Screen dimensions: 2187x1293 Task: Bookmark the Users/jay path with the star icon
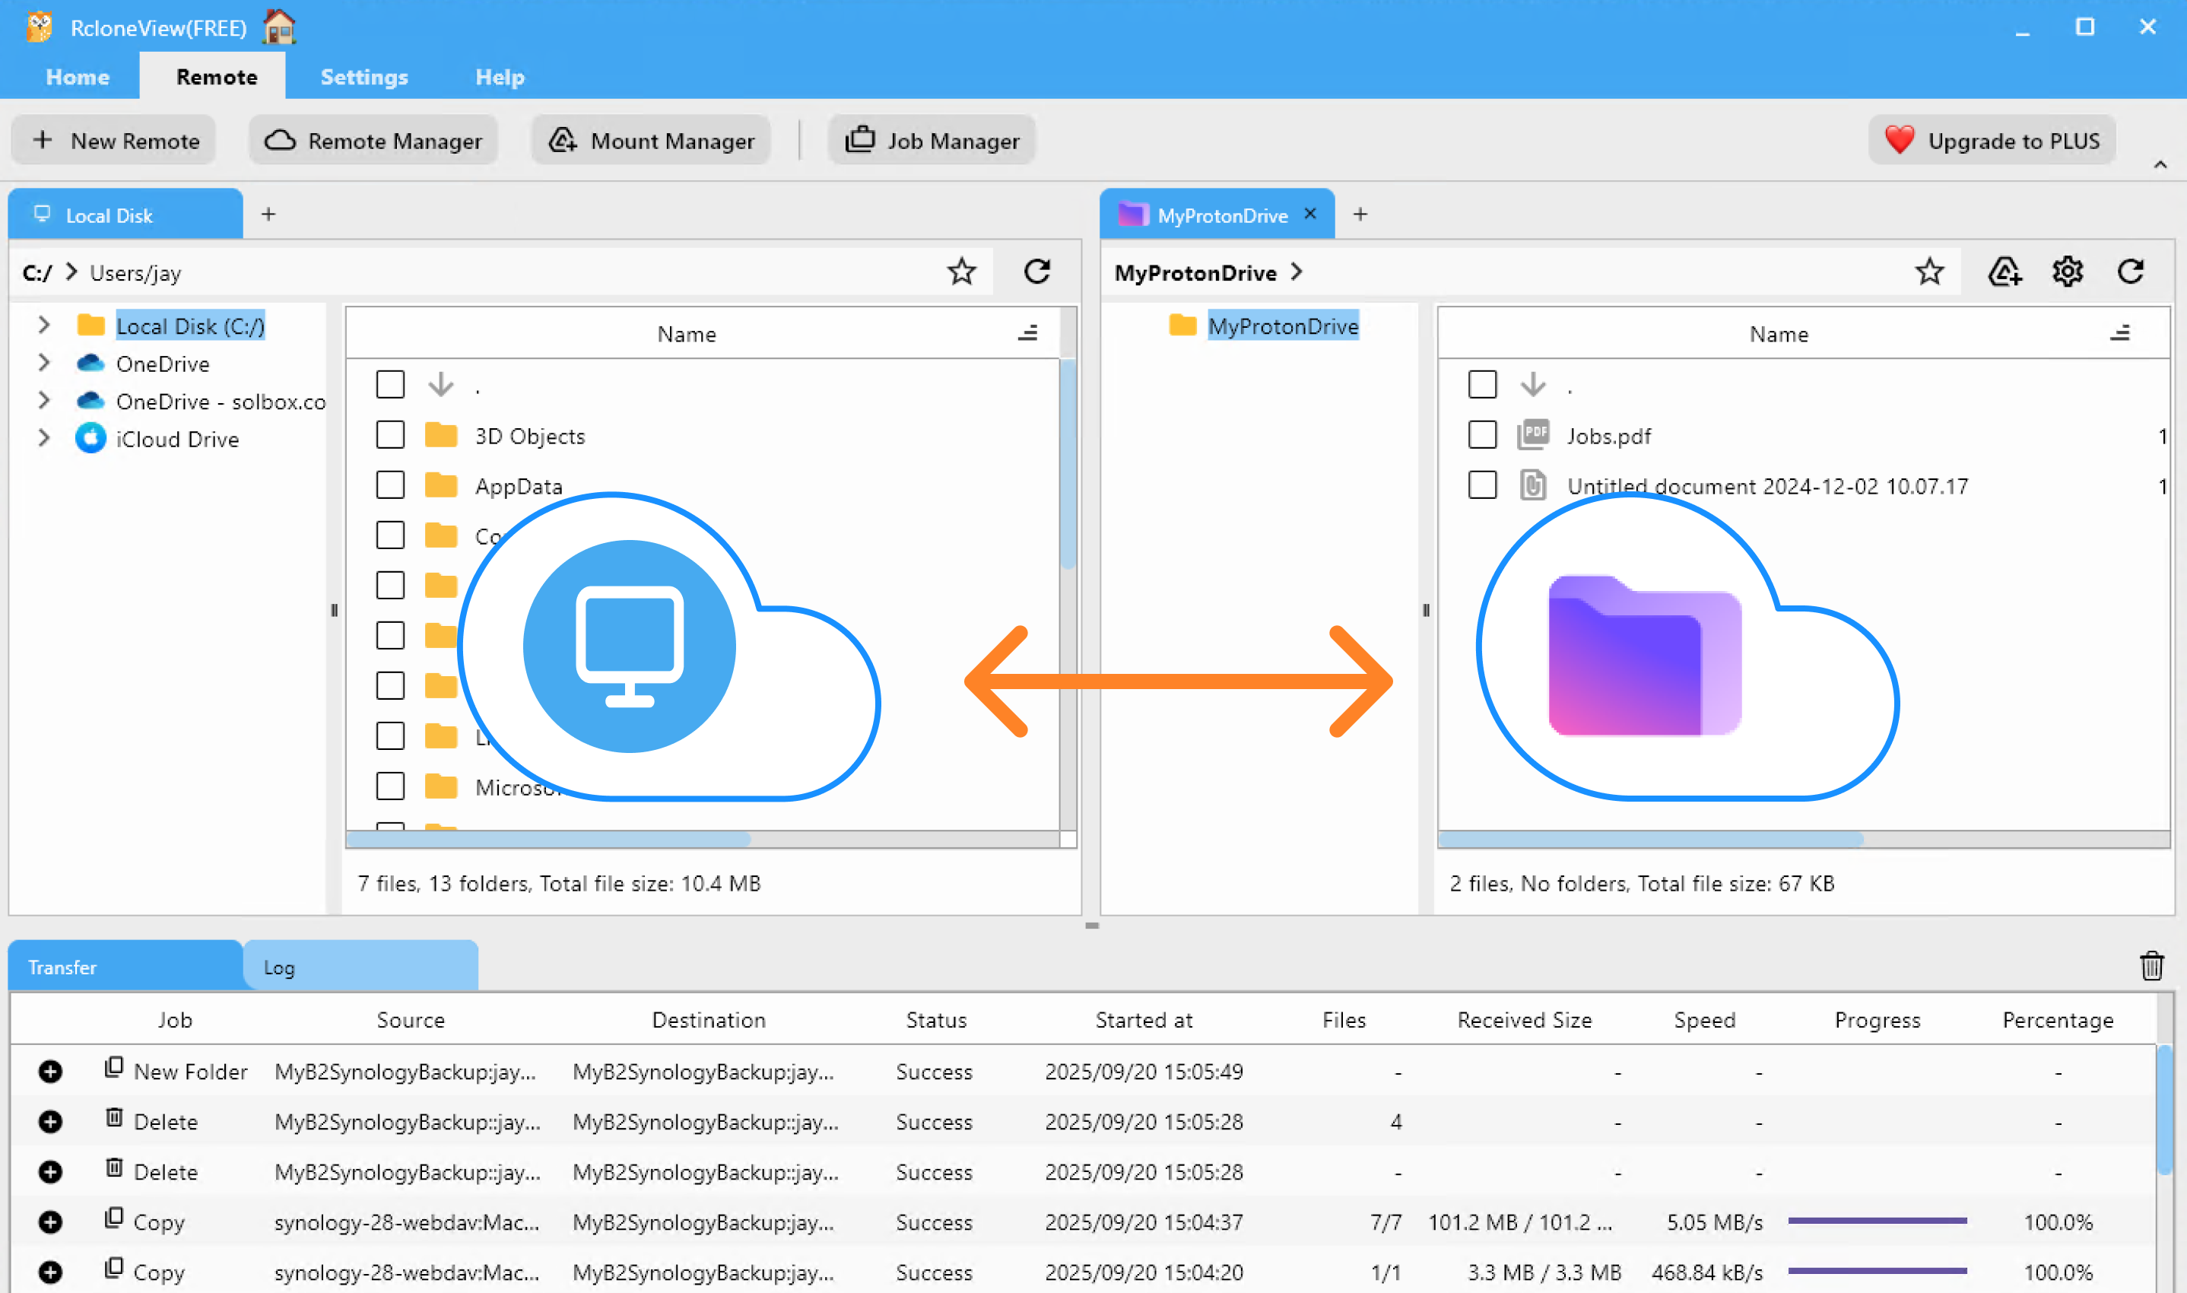[x=961, y=272]
